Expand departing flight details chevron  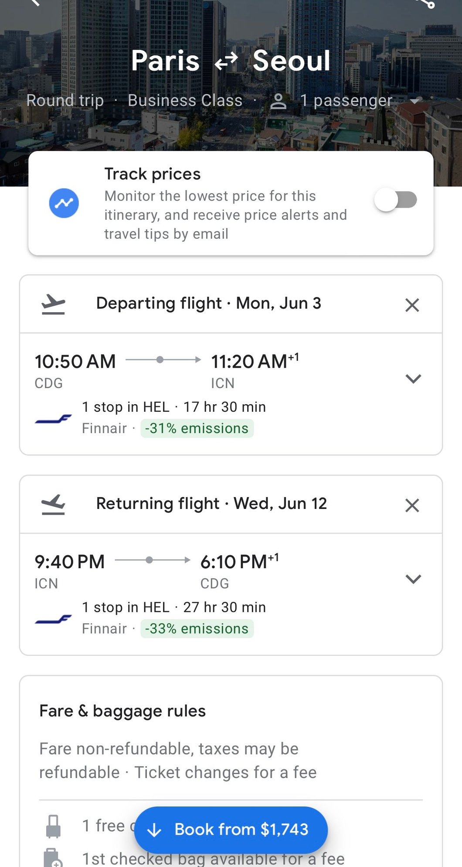tap(413, 379)
